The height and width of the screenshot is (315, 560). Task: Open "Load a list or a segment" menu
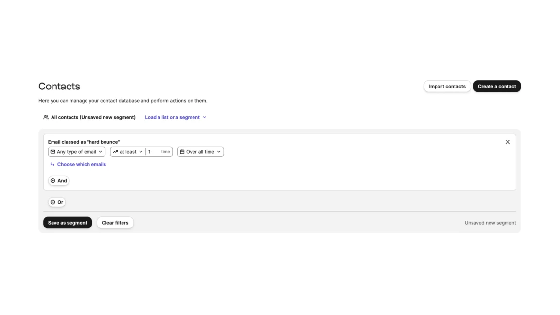pyautogui.click(x=173, y=117)
